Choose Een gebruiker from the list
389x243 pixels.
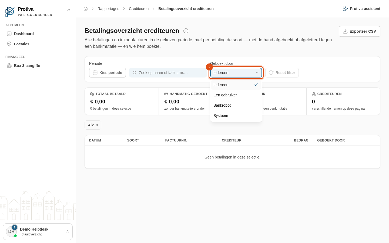point(236,95)
